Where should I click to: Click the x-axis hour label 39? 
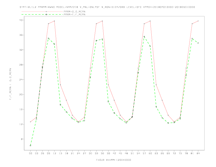click(108, 153)
